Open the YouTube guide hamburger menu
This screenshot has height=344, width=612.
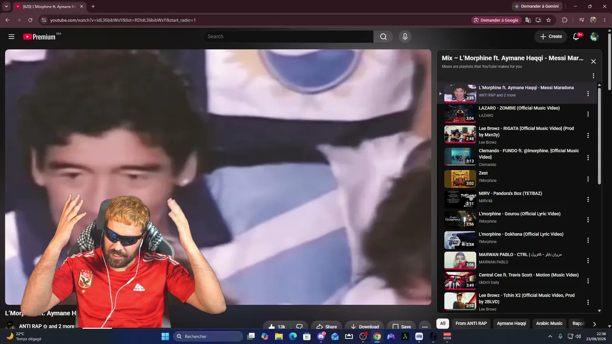(11, 37)
